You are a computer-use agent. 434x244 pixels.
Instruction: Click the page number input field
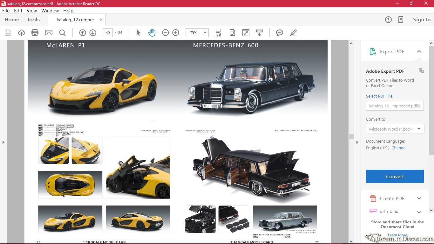[108, 33]
